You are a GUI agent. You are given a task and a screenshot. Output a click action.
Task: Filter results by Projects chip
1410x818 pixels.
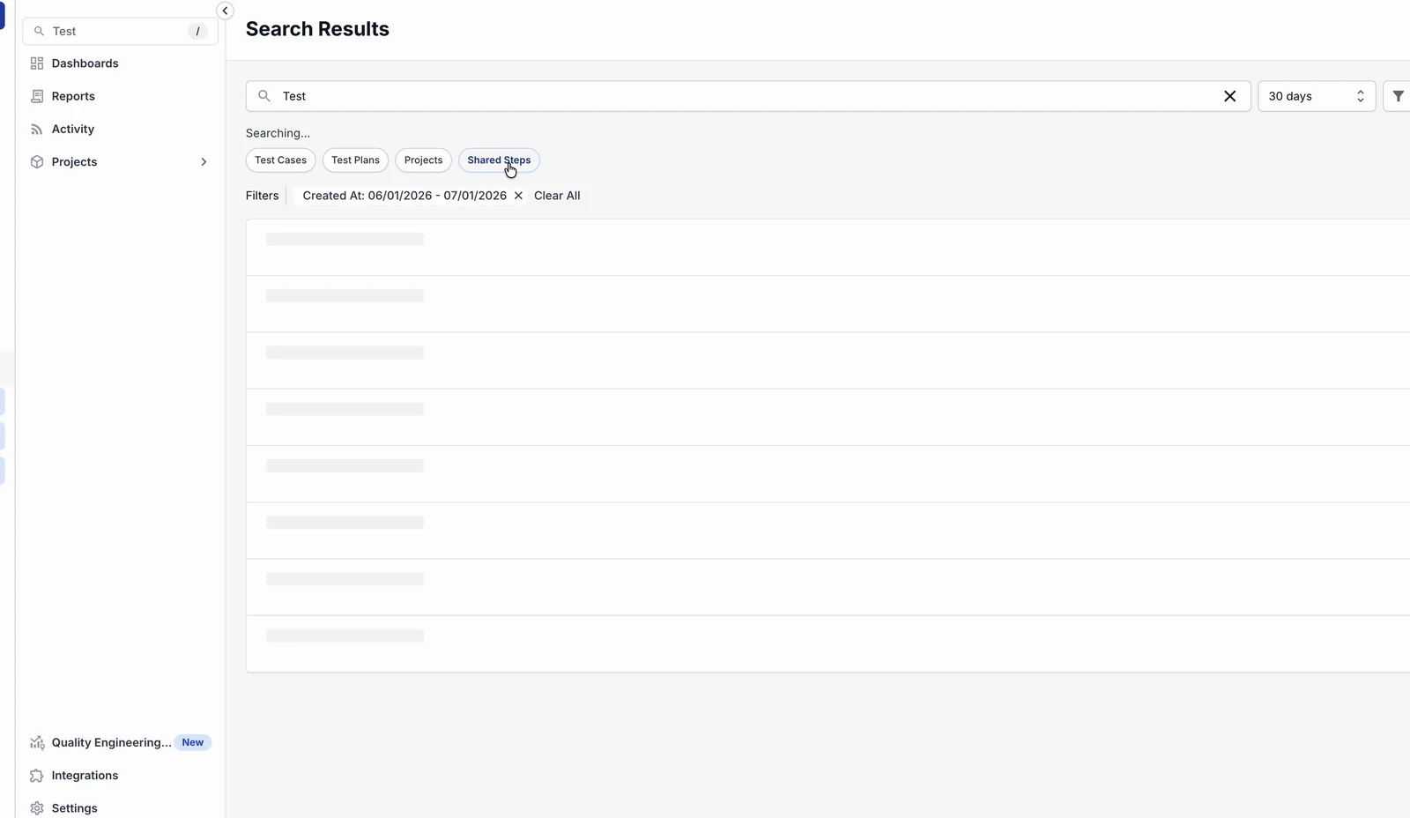(423, 160)
